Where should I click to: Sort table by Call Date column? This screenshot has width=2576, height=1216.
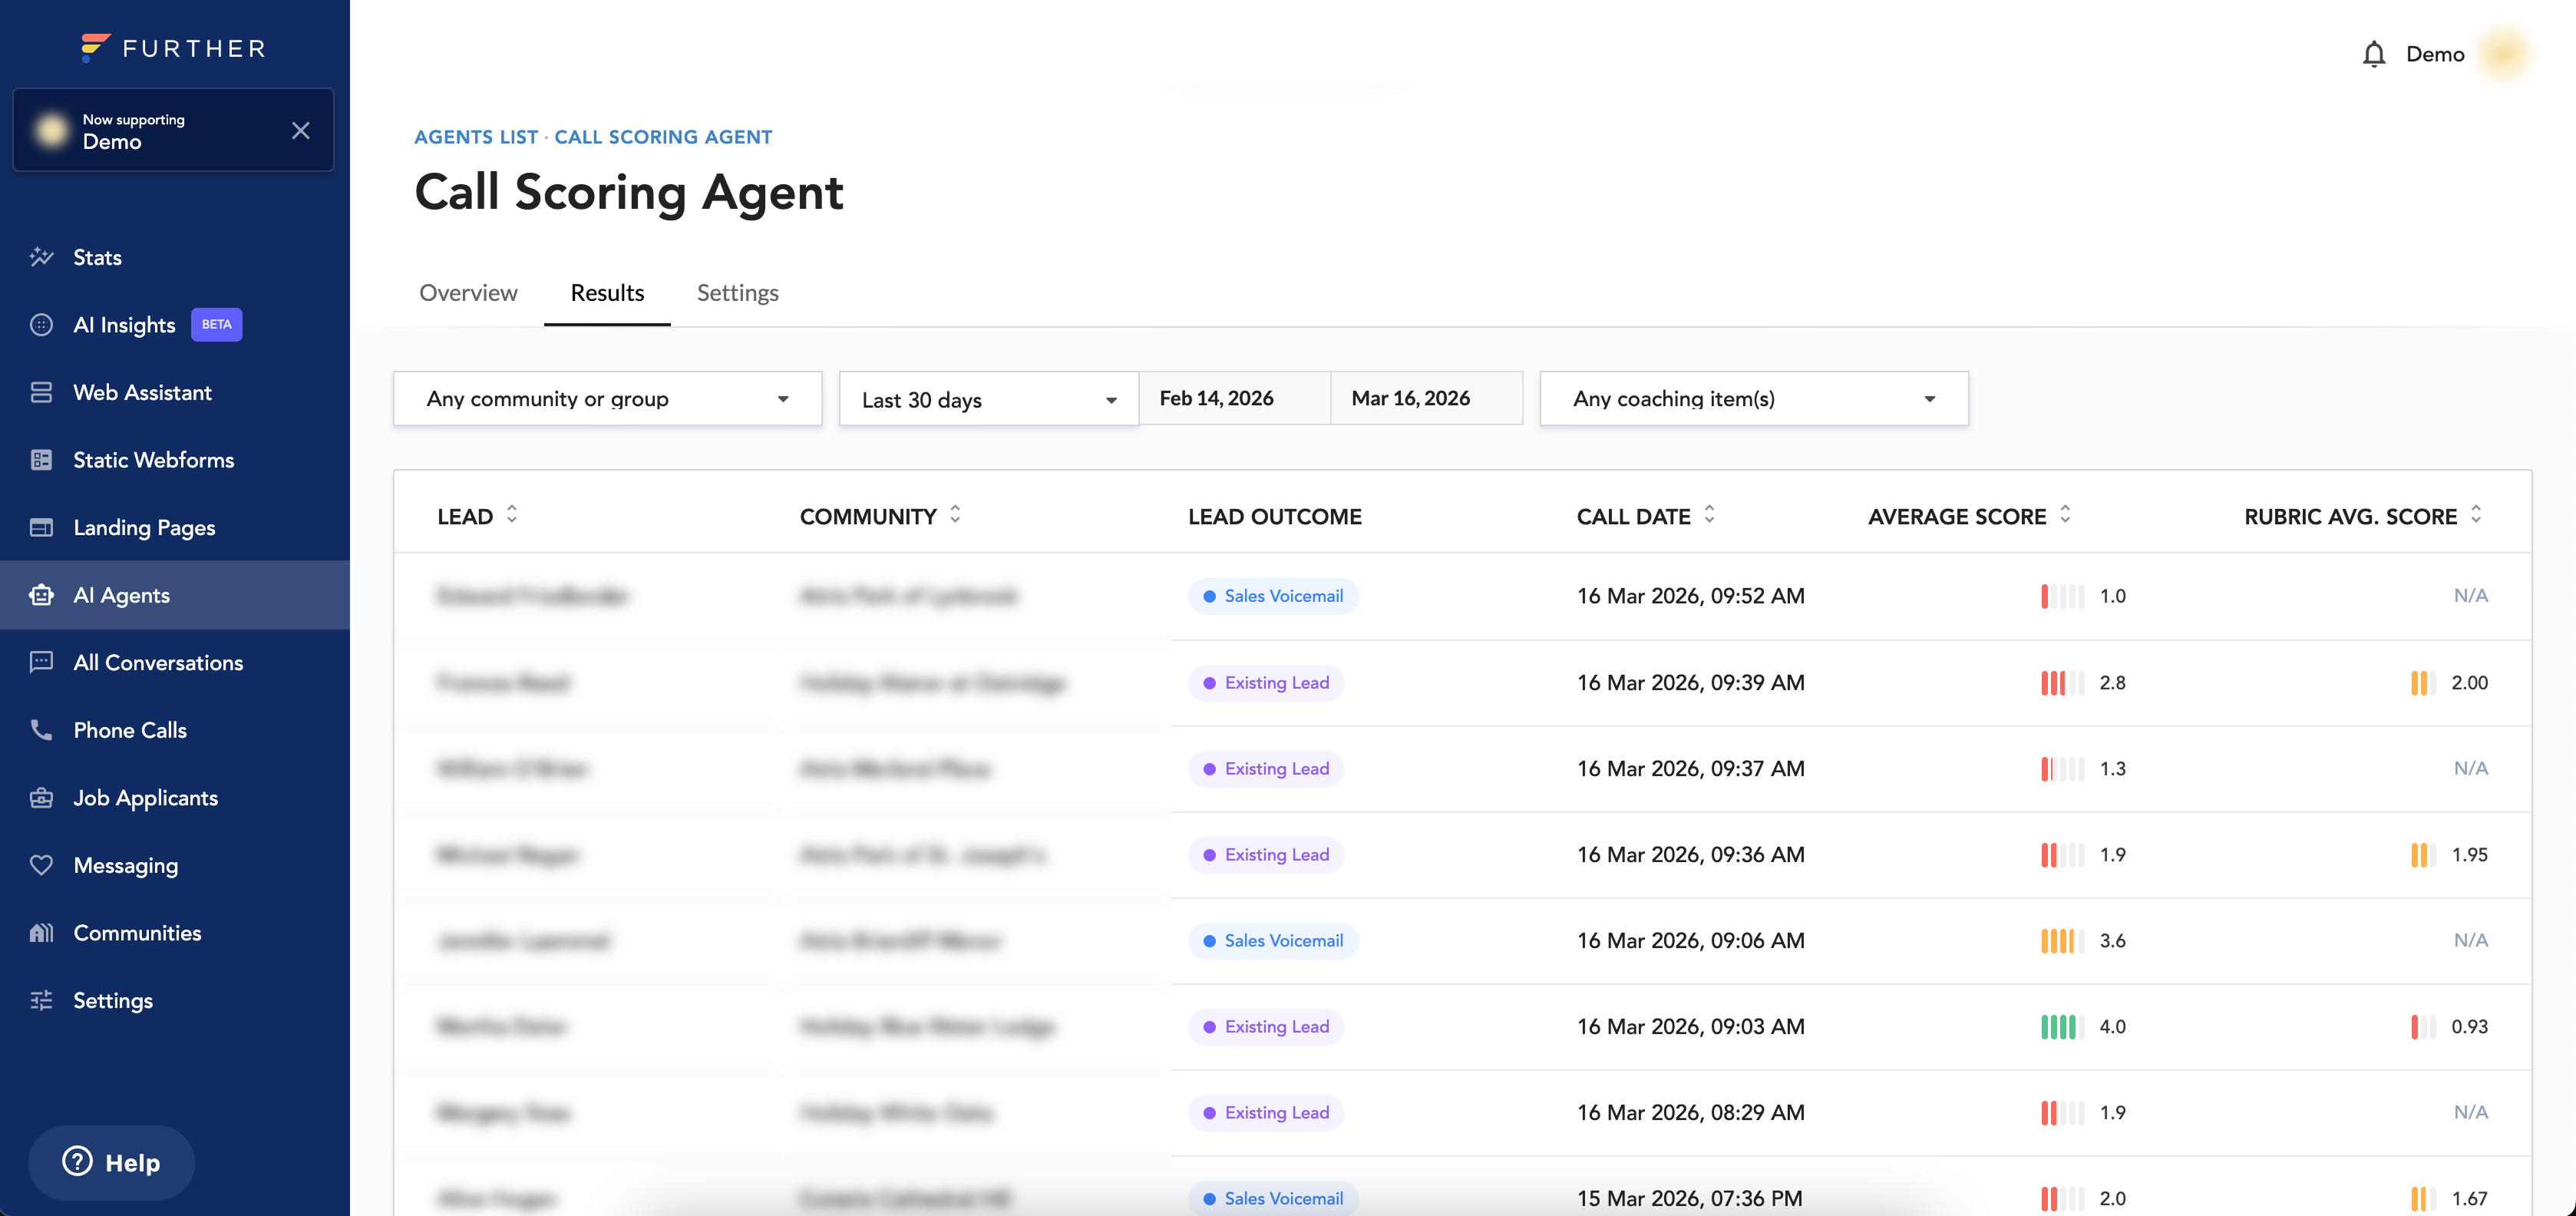(x=1709, y=515)
